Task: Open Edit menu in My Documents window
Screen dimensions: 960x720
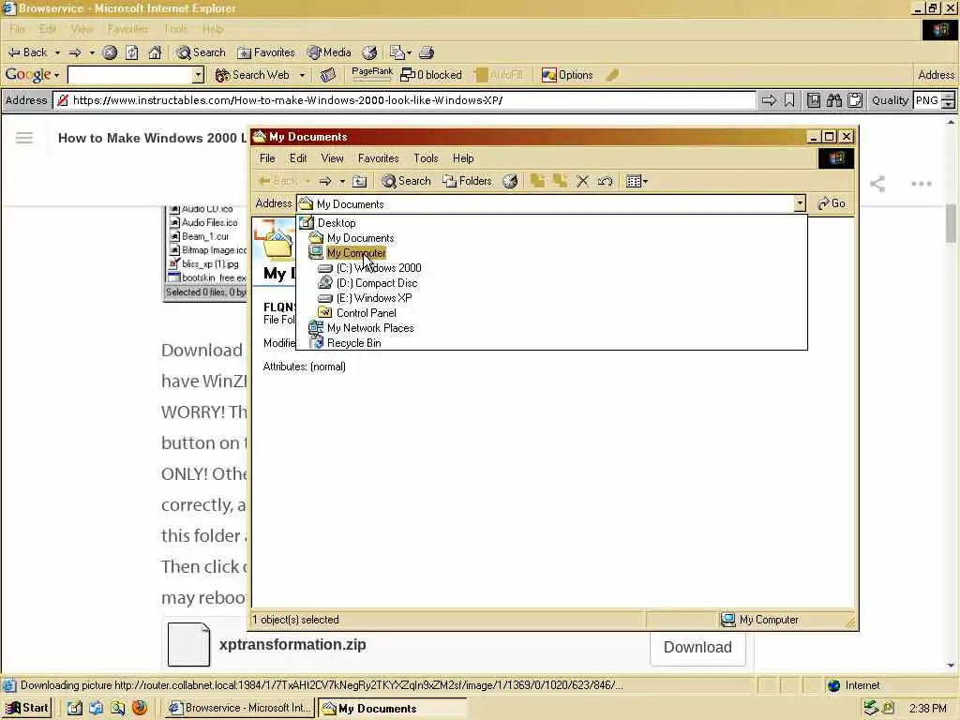Action: (298, 158)
